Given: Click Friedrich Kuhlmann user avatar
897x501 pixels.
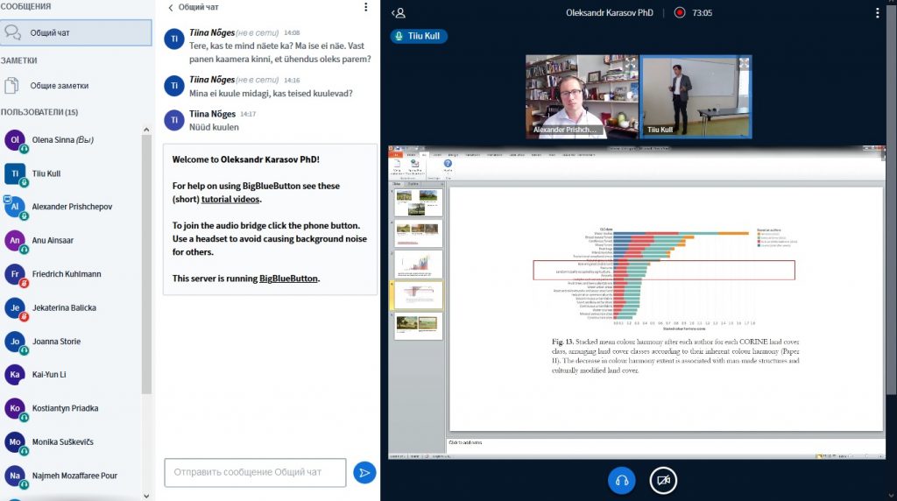Looking at the screenshot, I should (x=15, y=274).
